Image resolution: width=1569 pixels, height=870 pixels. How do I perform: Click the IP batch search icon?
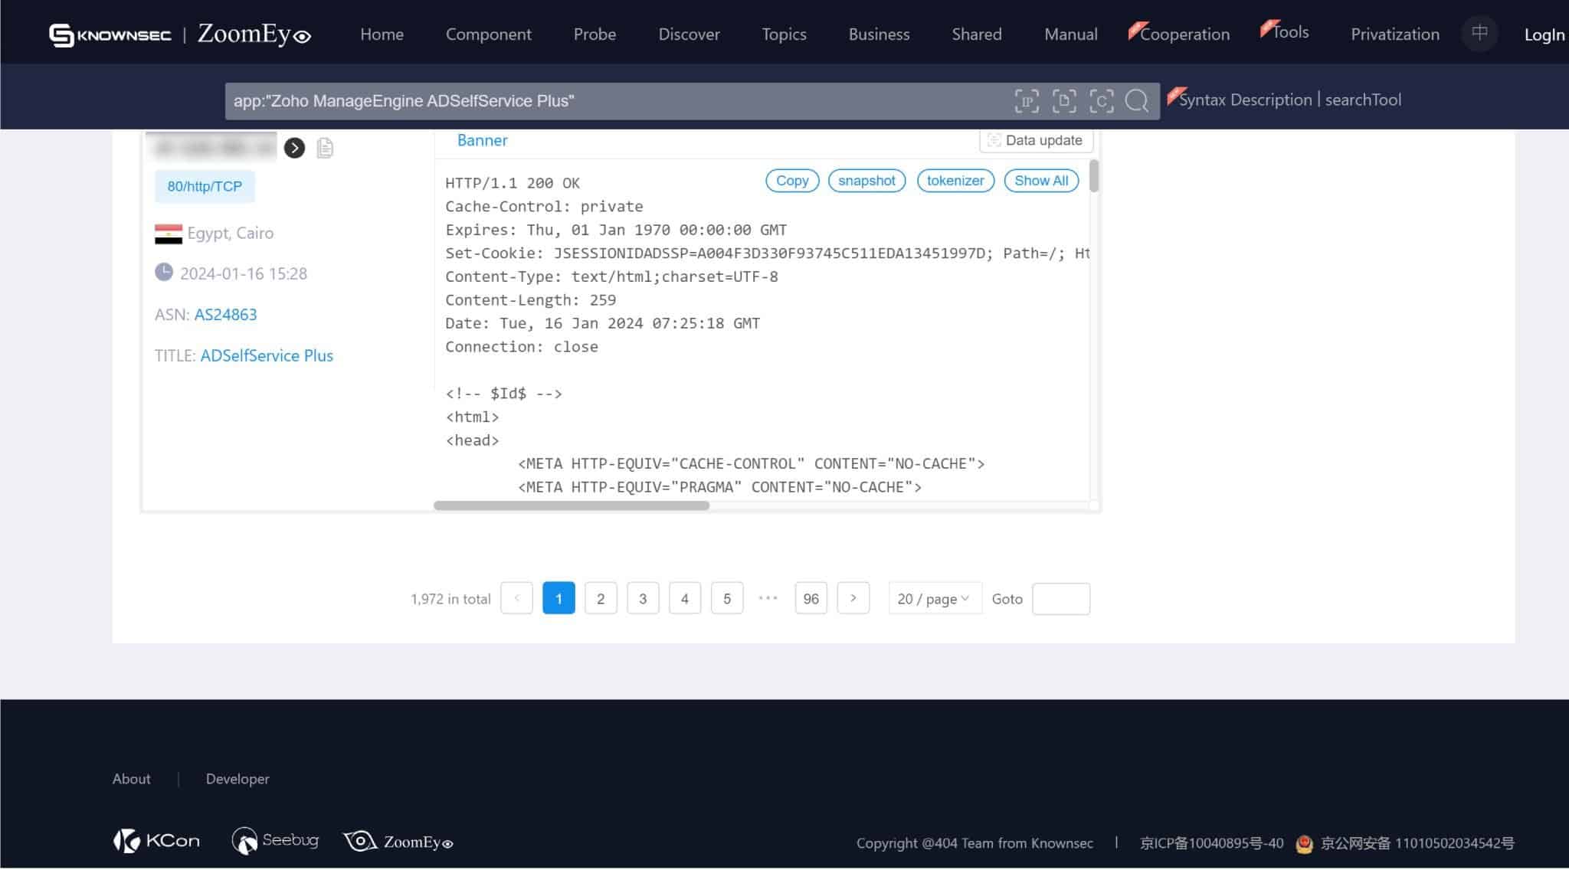[x=1027, y=101]
